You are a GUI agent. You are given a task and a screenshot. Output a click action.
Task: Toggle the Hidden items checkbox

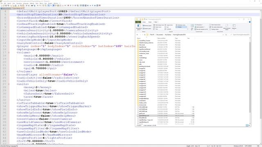[210, 29]
